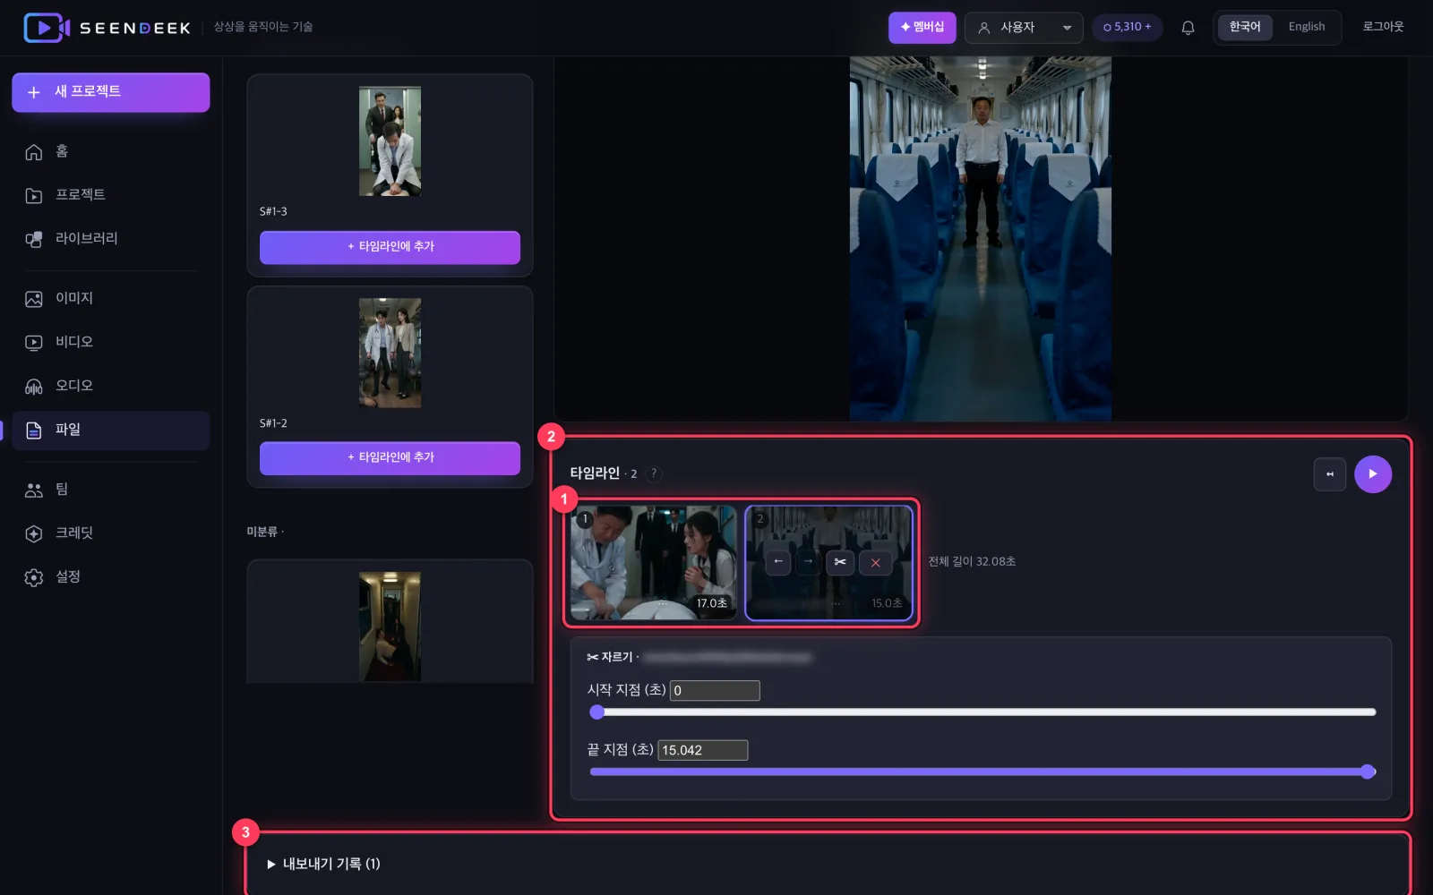Select the unclassified hallway clip thumbnail

click(x=390, y=626)
